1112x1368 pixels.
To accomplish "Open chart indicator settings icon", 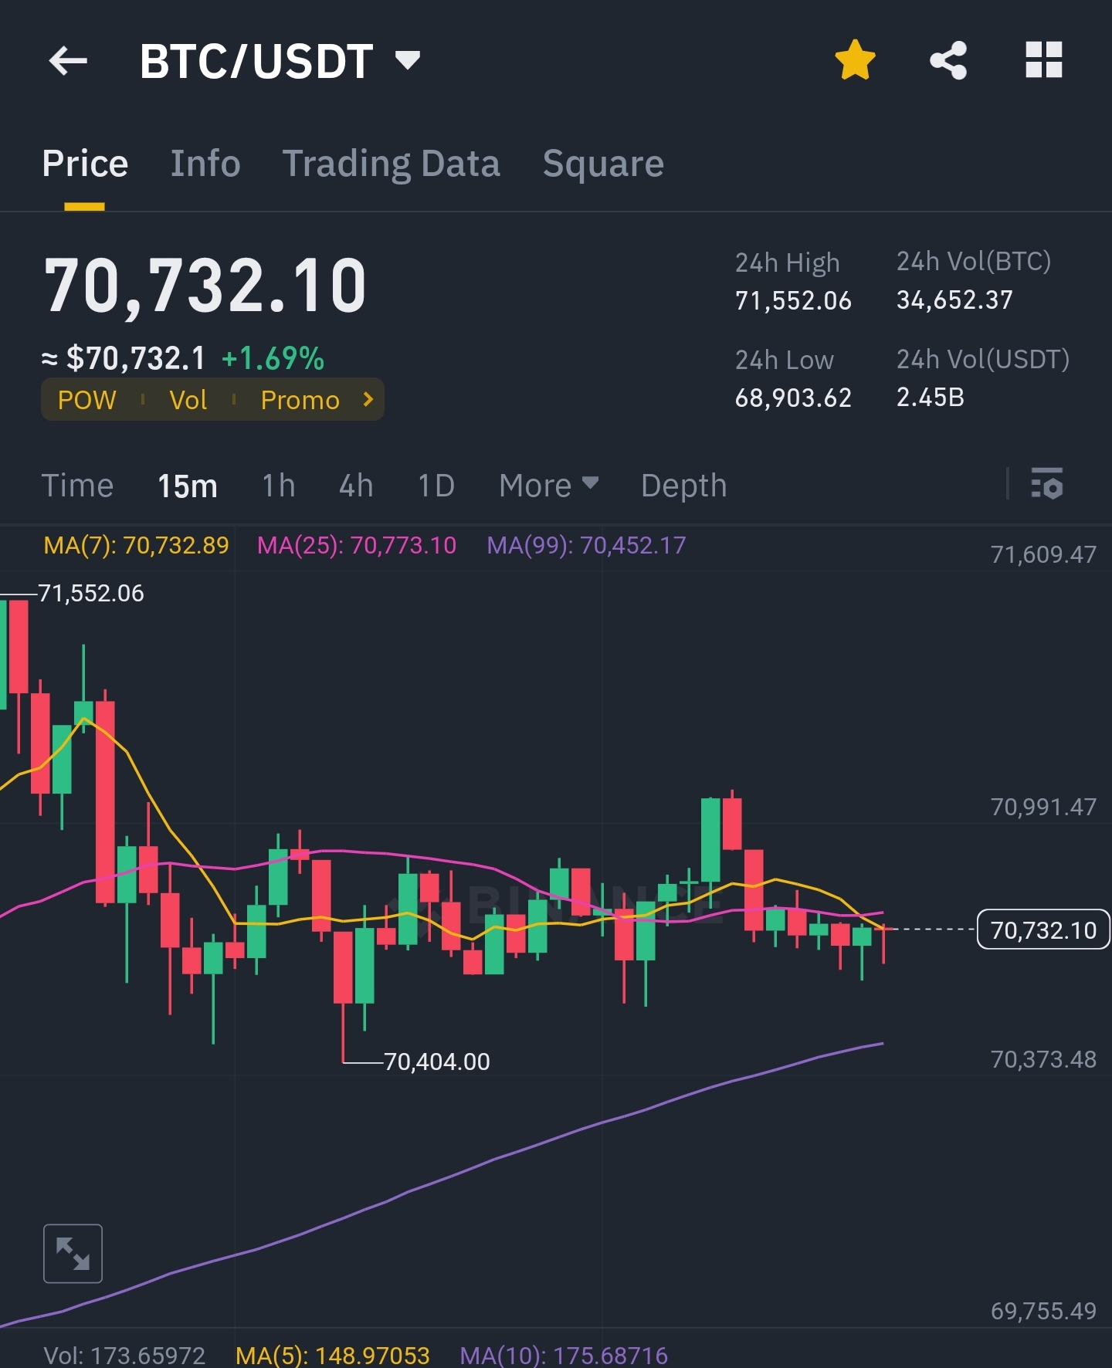I will click(1047, 484).
